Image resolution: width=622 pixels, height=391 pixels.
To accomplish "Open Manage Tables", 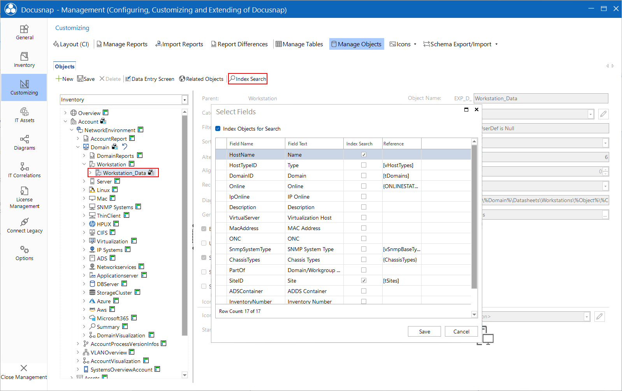I will 299,44.
